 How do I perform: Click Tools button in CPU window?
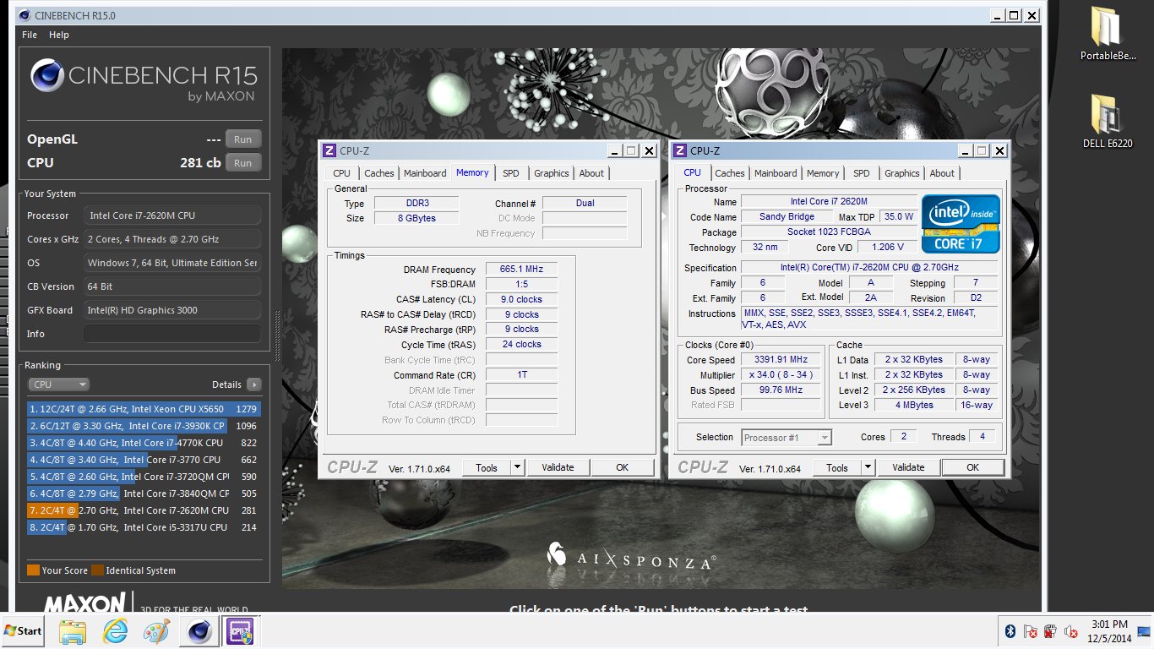click(x=837, y=467)
